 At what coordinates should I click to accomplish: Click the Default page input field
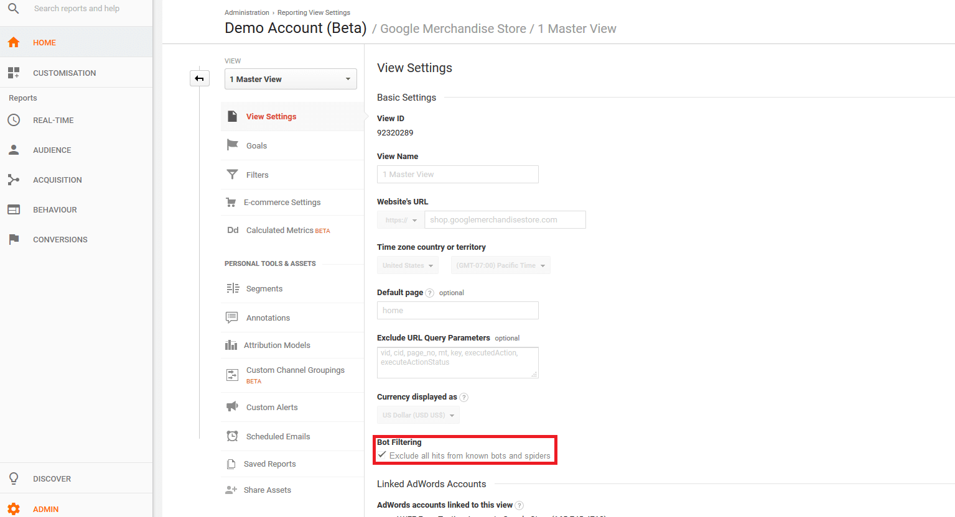coord(458,310)
